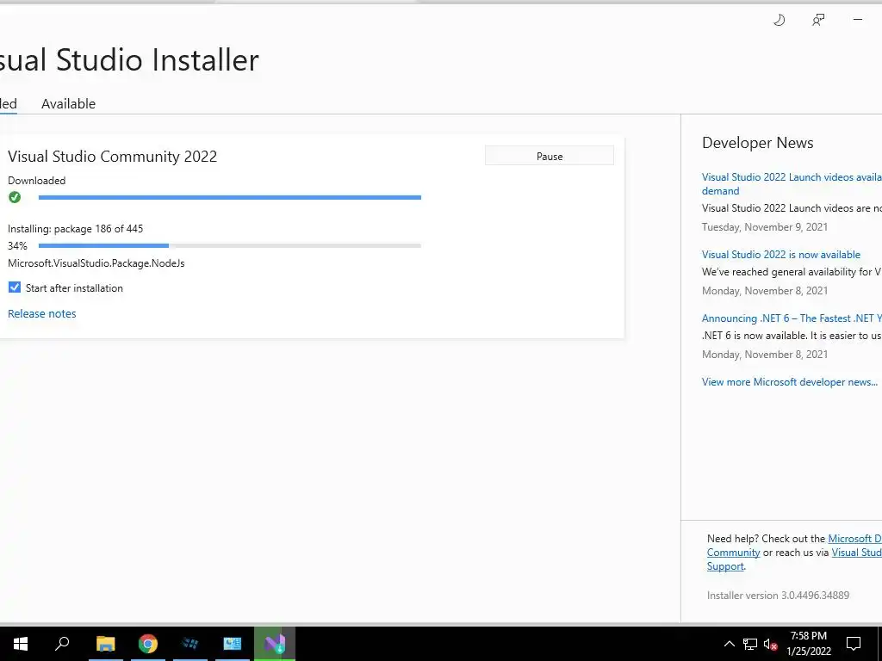Open Visual Studio 2022 Launch videos article
Image resolution: width=882 pixels, height=661 pixels.
click(x=792, y=184)
